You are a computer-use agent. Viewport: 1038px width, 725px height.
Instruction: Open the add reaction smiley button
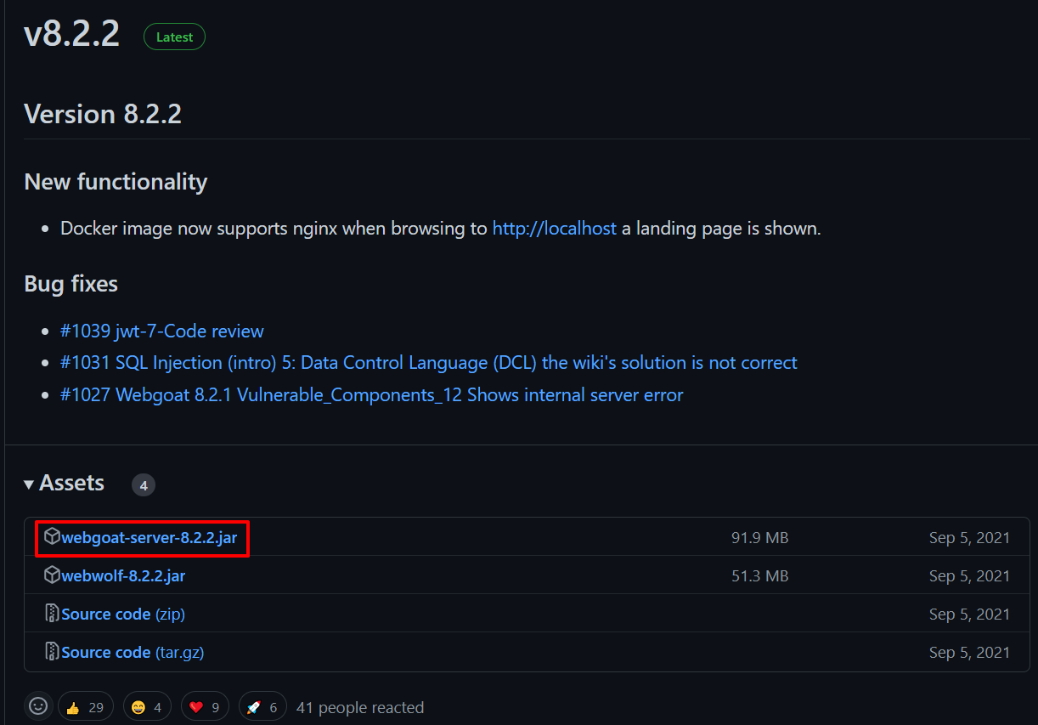tap(38, 706)
